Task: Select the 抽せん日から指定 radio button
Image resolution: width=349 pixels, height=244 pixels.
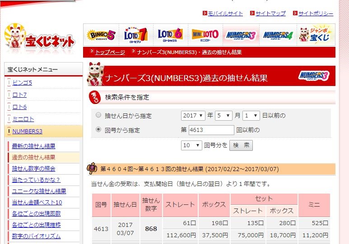Action: pyautogui.click(x=98, y=115)
